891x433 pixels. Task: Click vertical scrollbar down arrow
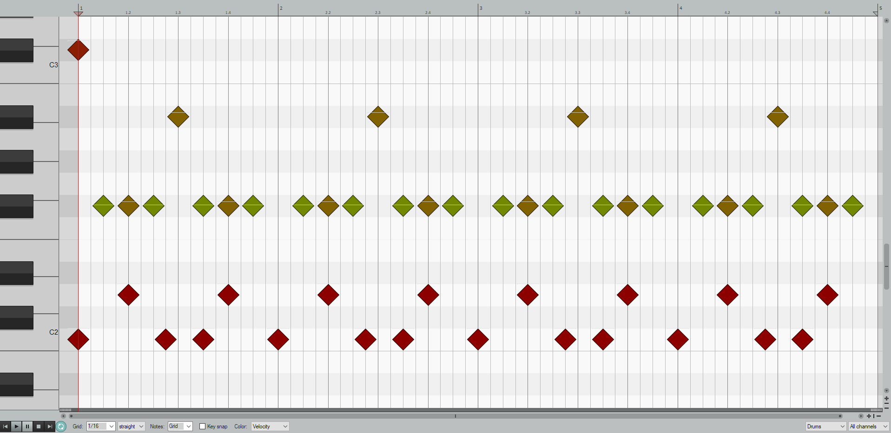(x=886, y=391)
